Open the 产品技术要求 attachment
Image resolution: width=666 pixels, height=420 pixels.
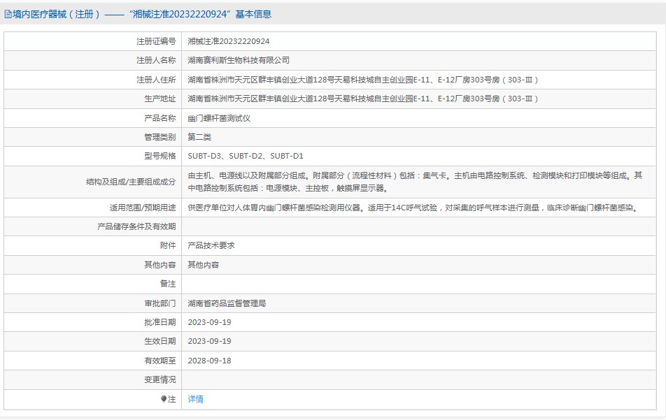click(x=211, y=245)
